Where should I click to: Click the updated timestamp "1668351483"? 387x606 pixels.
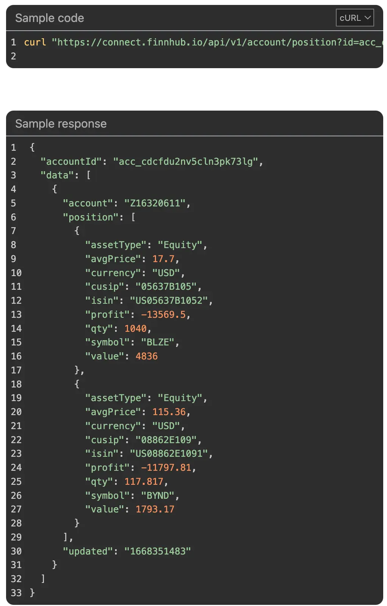158,551
